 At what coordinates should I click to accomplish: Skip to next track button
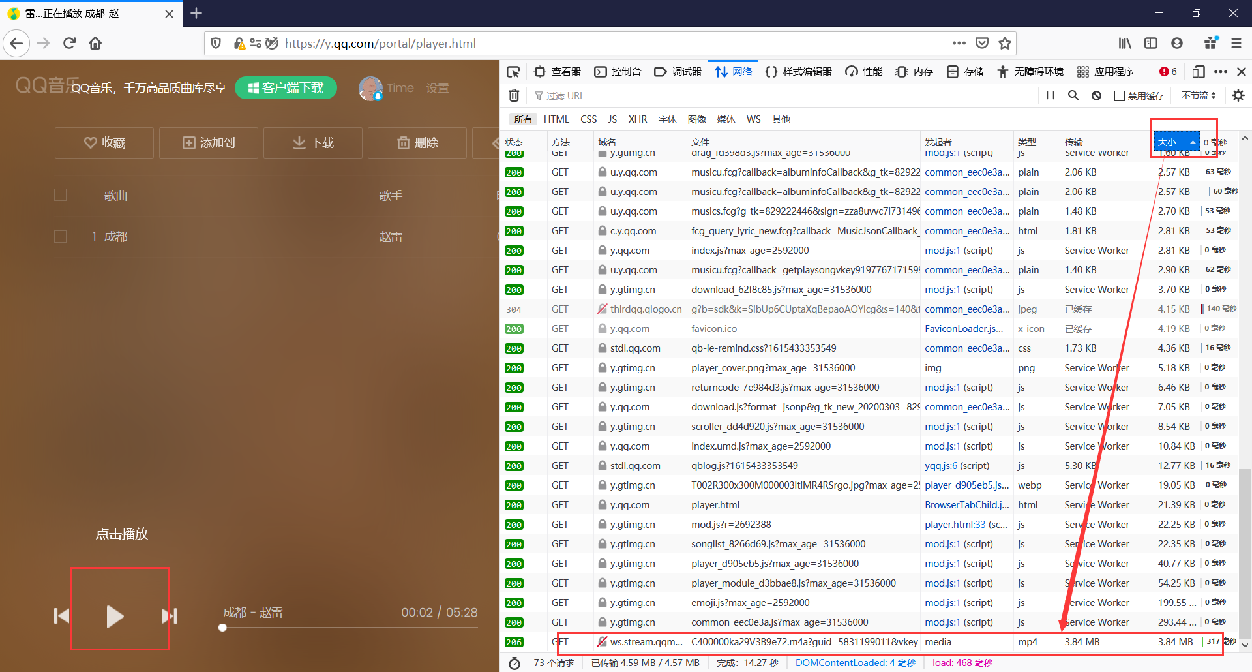point(169,616)
